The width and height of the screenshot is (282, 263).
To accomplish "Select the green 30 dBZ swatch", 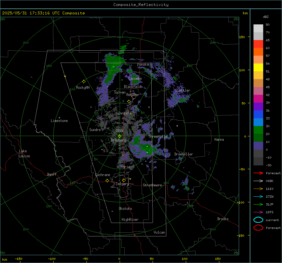I will tap(258, 130).
